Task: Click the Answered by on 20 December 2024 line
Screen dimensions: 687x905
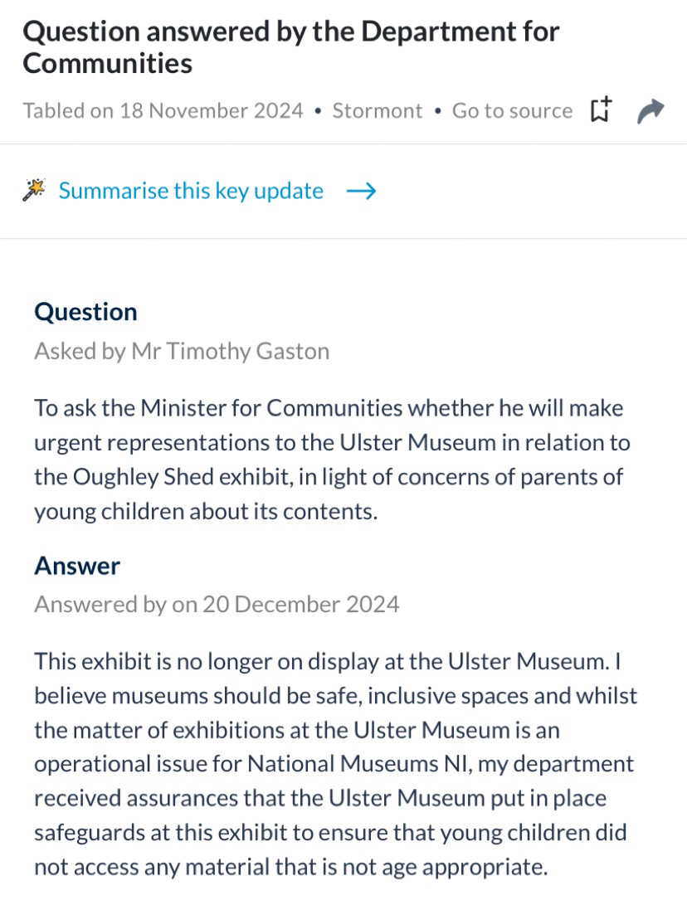Action: (217, 604)
